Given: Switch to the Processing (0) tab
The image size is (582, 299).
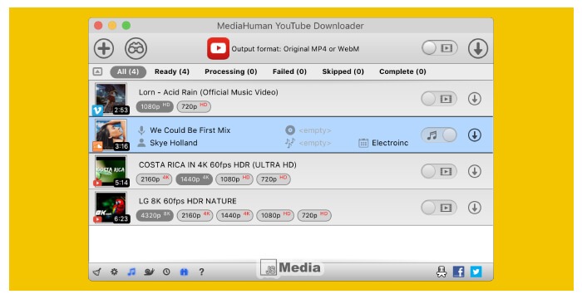Looking at the screenshot, I should pos(231,71).
